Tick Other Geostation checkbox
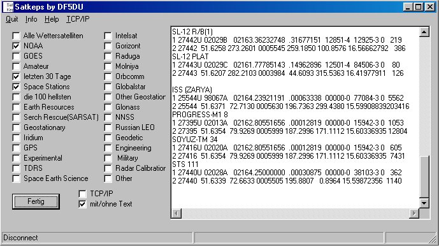This screenshot has width=439, height=246. click(x=108, y=97)
